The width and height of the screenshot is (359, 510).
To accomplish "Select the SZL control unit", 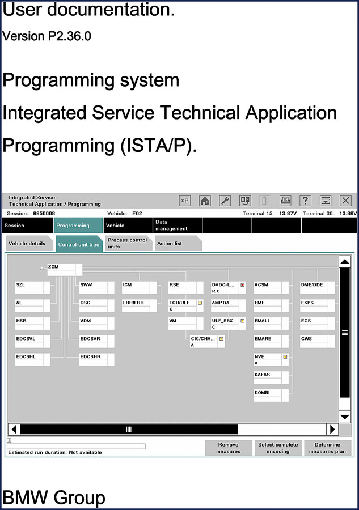I will (32, 288).
